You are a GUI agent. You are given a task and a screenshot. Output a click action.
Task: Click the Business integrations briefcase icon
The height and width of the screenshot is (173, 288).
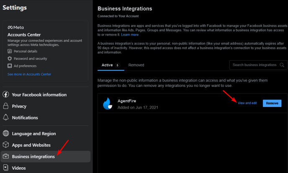tap(6, 156)
